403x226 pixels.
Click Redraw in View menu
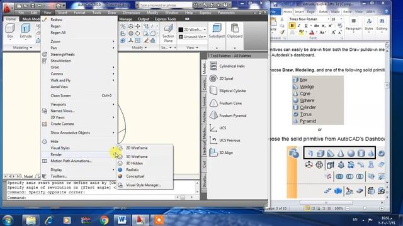[79, 19]
